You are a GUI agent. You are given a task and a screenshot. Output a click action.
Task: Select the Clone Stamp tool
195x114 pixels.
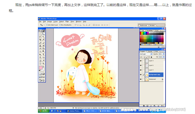(x=40, y=46)
